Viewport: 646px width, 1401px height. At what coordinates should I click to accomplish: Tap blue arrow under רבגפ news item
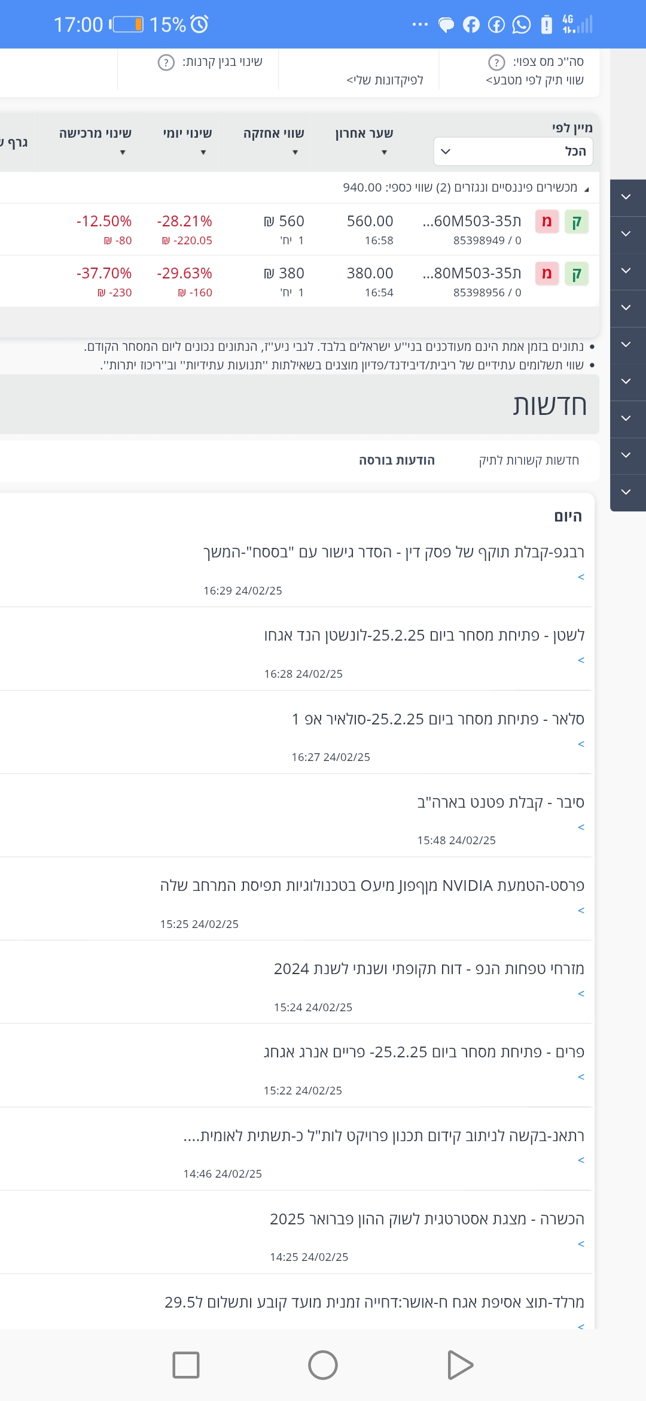coord(581,577)
